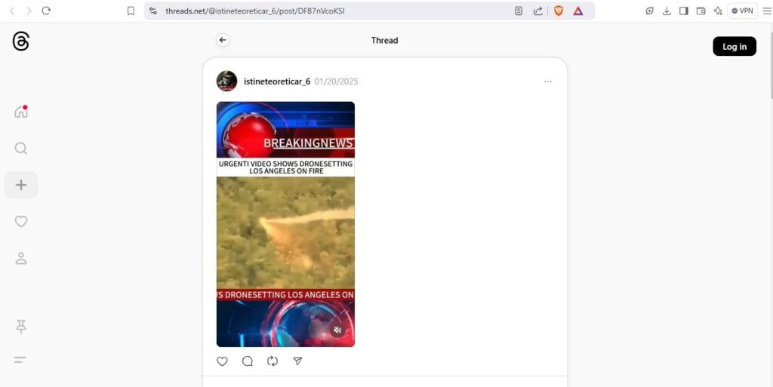
Task: Click the Log in button
Action: (735, 46)
